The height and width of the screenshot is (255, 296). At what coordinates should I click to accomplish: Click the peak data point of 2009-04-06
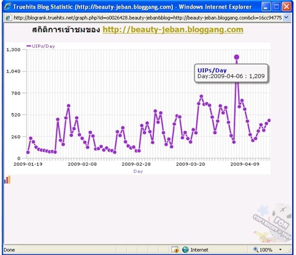(x=236, y=57)
